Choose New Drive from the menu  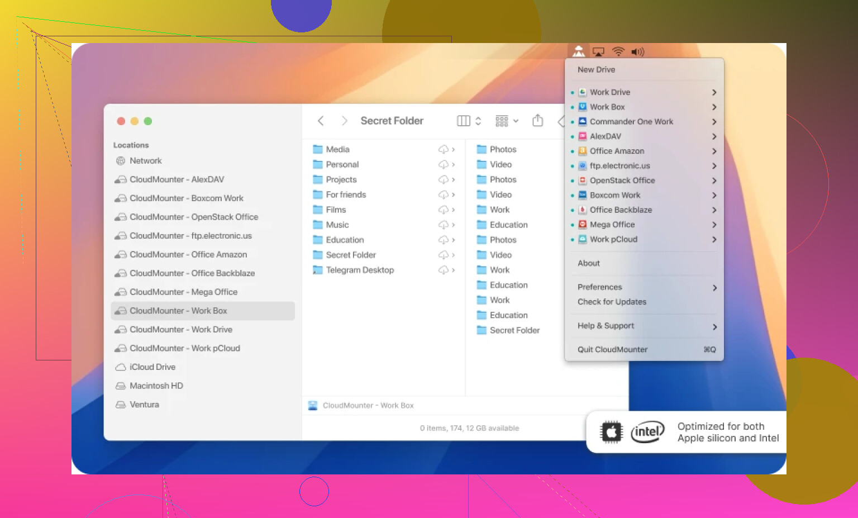pos(596,69)
